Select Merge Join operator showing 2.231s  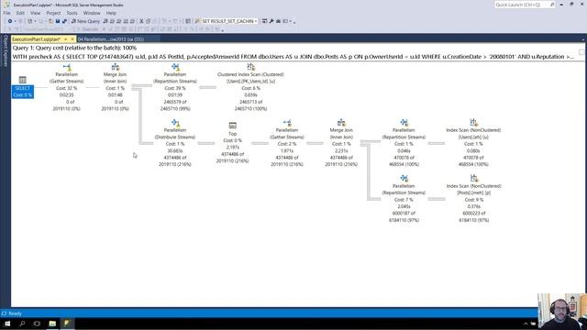click(x=341, y=143)
